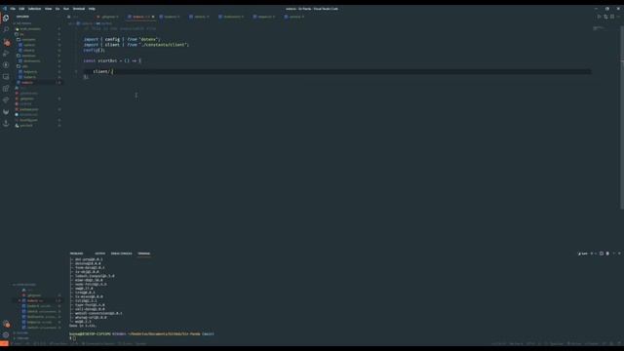Viewport: 624px width, 351px height.
Task: Maximize the terminal panel with the chevron icon
Action: click(613, 253)
